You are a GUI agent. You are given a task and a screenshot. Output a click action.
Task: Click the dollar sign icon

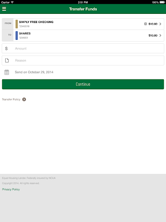point(6,49)
